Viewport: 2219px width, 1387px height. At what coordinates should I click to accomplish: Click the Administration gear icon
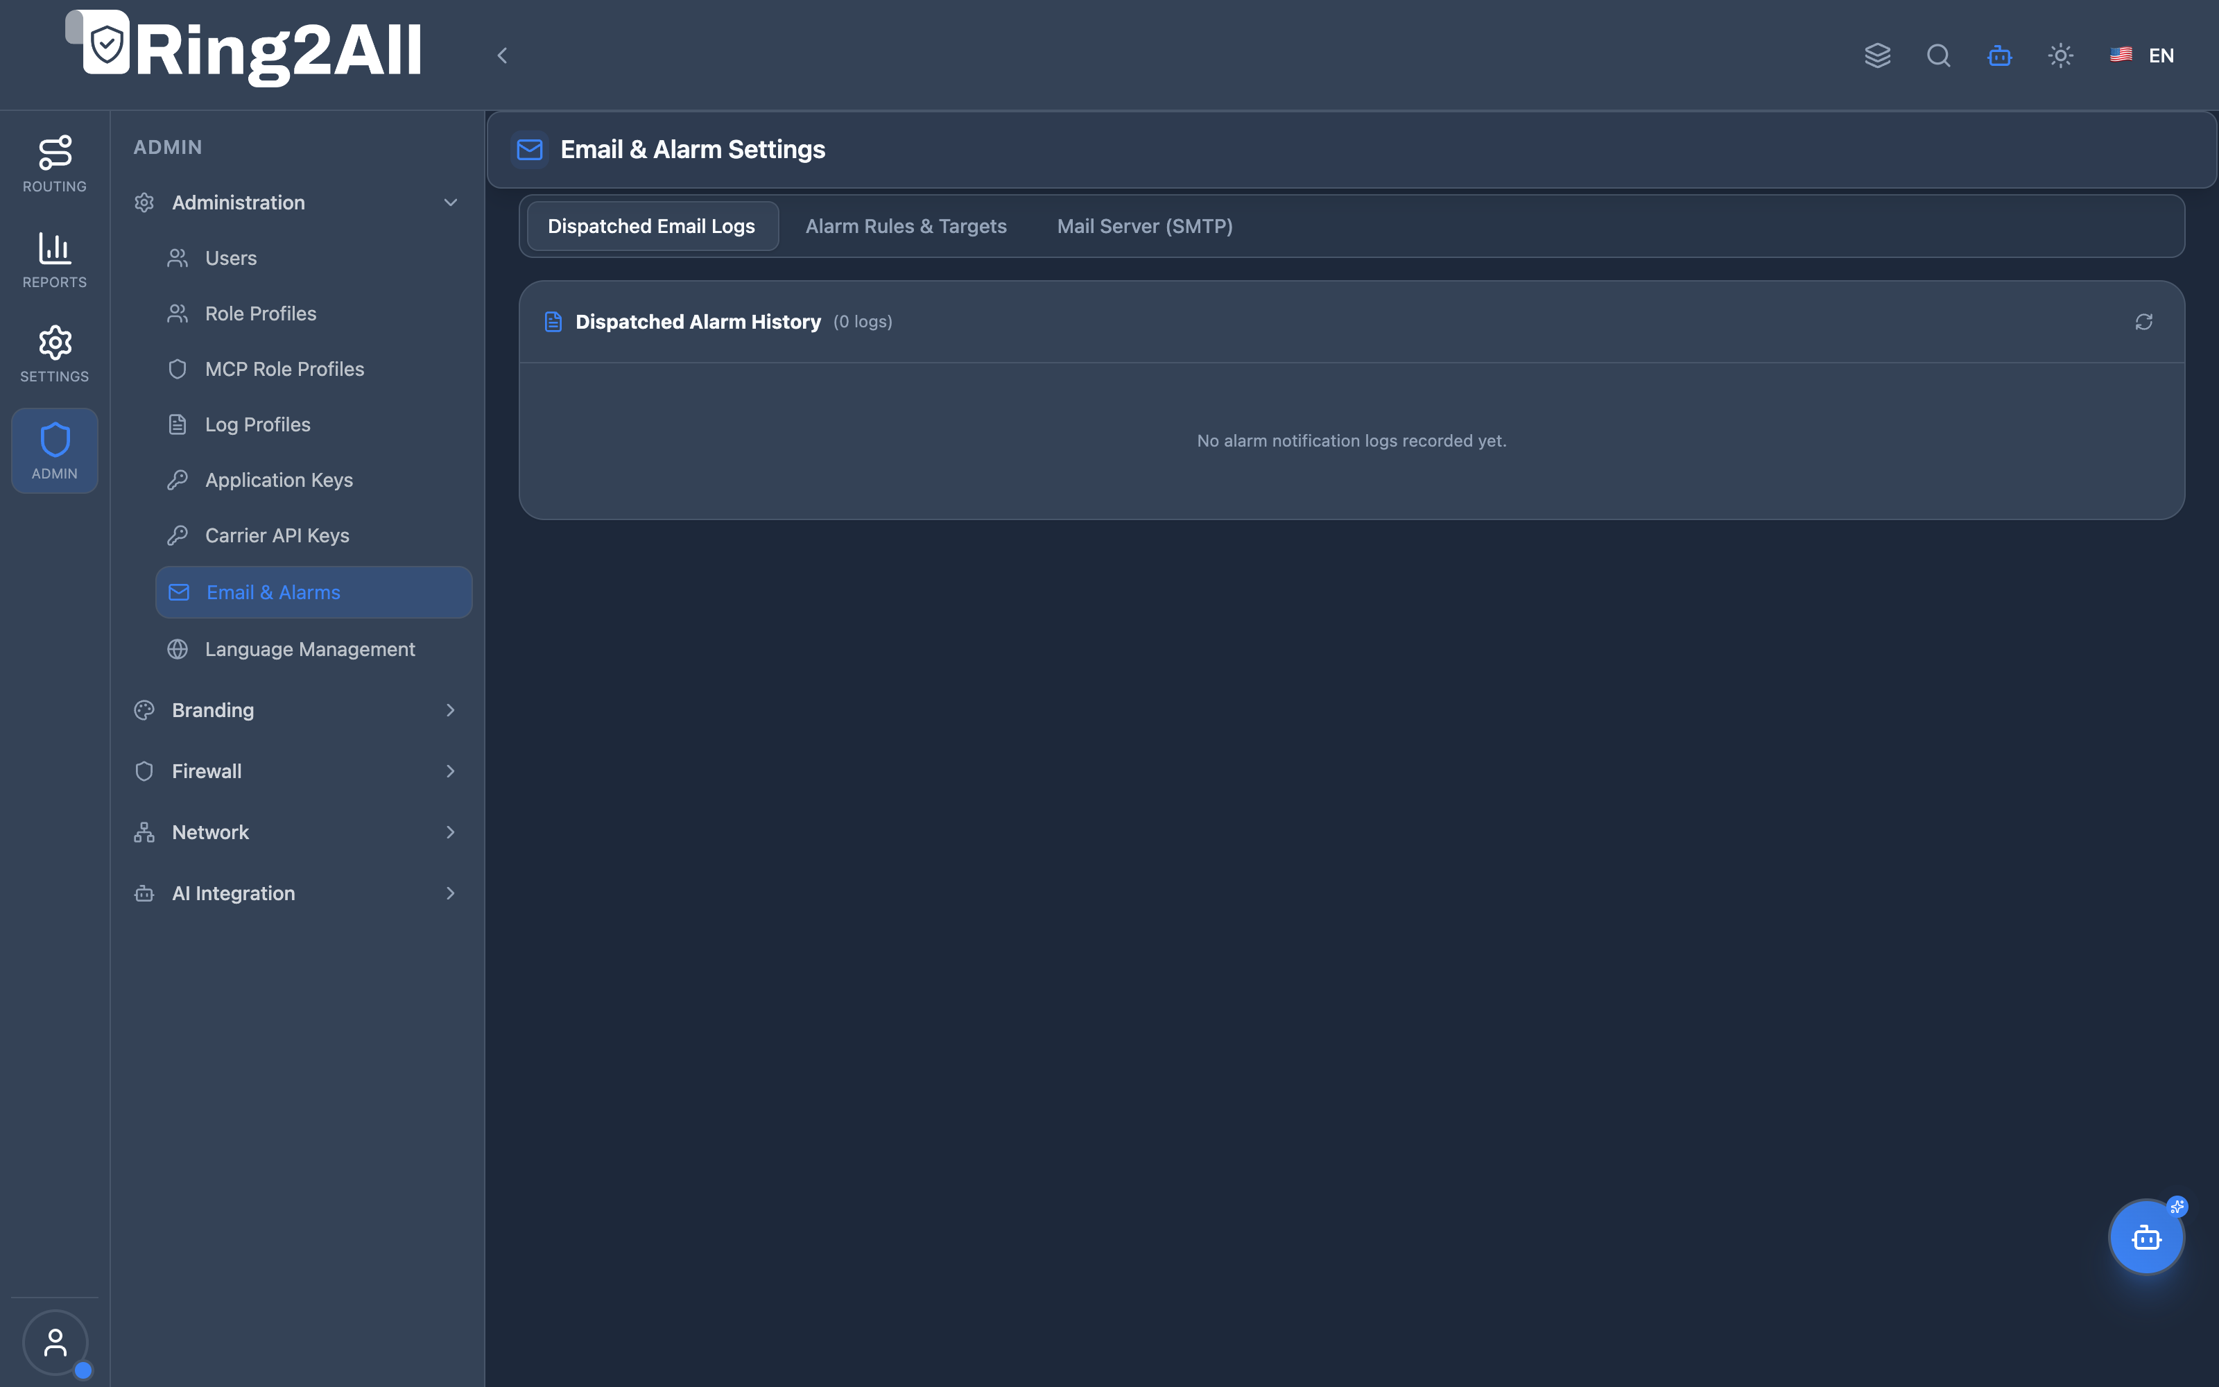(x=144, y=203)
